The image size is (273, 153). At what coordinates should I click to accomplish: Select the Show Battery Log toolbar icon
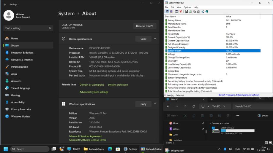(171, 11)
